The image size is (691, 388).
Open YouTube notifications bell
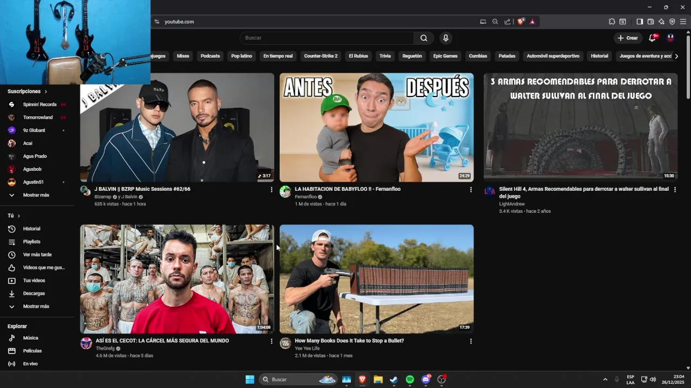tap(652, 38)
